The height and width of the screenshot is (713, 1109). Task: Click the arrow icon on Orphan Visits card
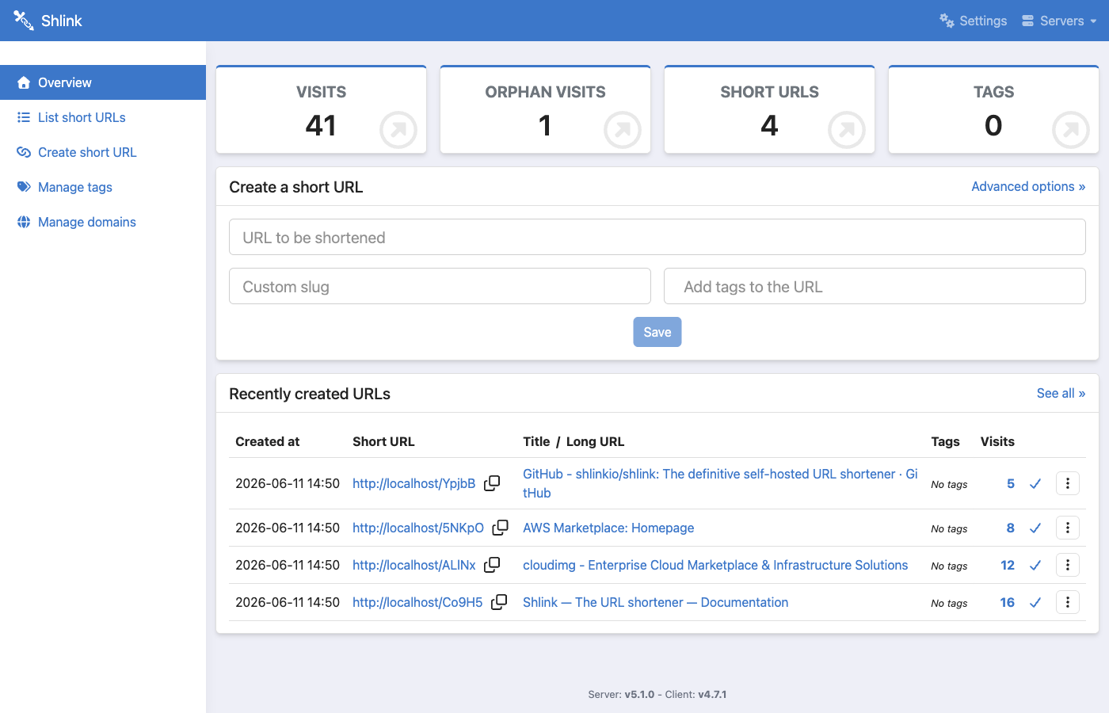(623, 130)
